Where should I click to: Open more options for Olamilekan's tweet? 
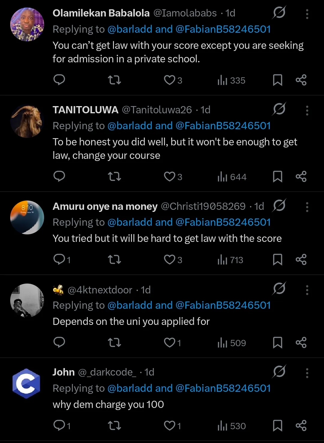pyautogui.click(x=307, y=14)
